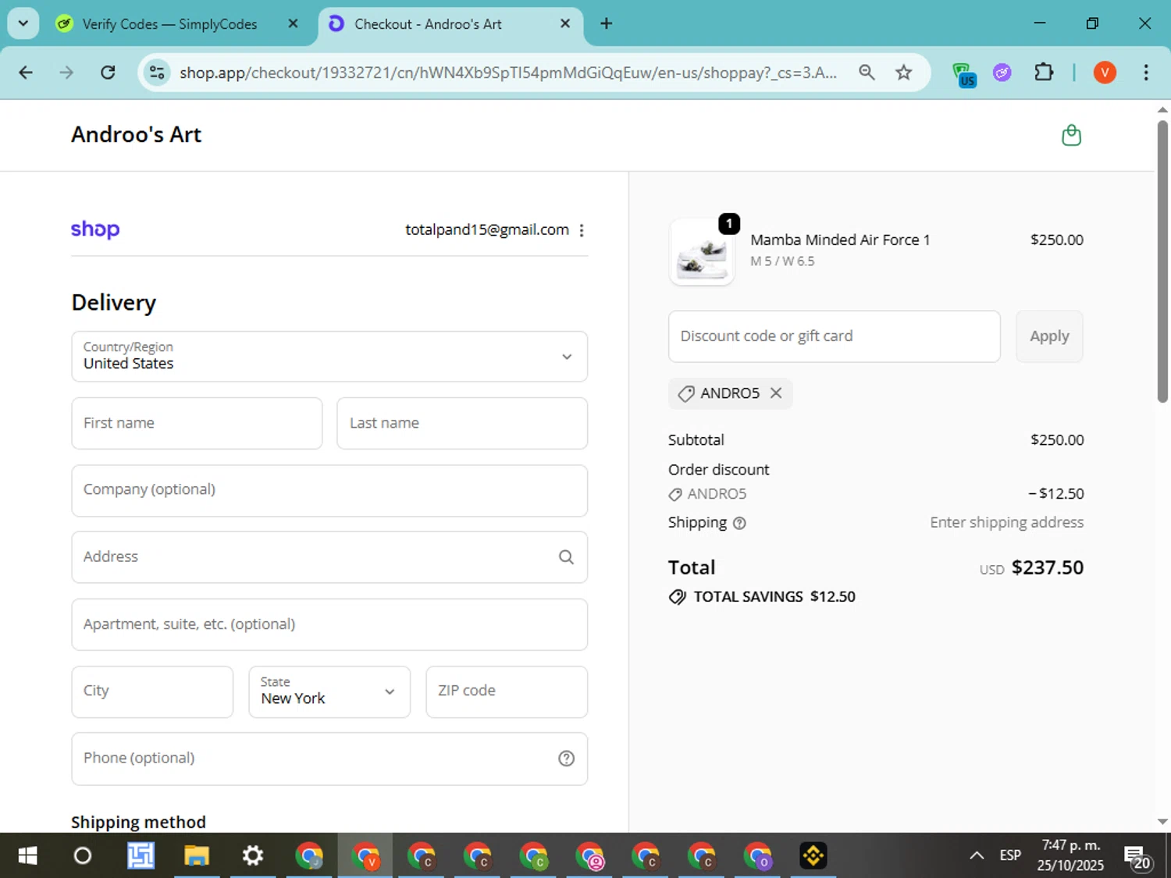Focus the Apartment, suite field
The image size is (1171, 878).
click(x=329, y=624)
